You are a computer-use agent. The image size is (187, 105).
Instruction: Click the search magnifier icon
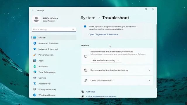click(x=73, y=29)
